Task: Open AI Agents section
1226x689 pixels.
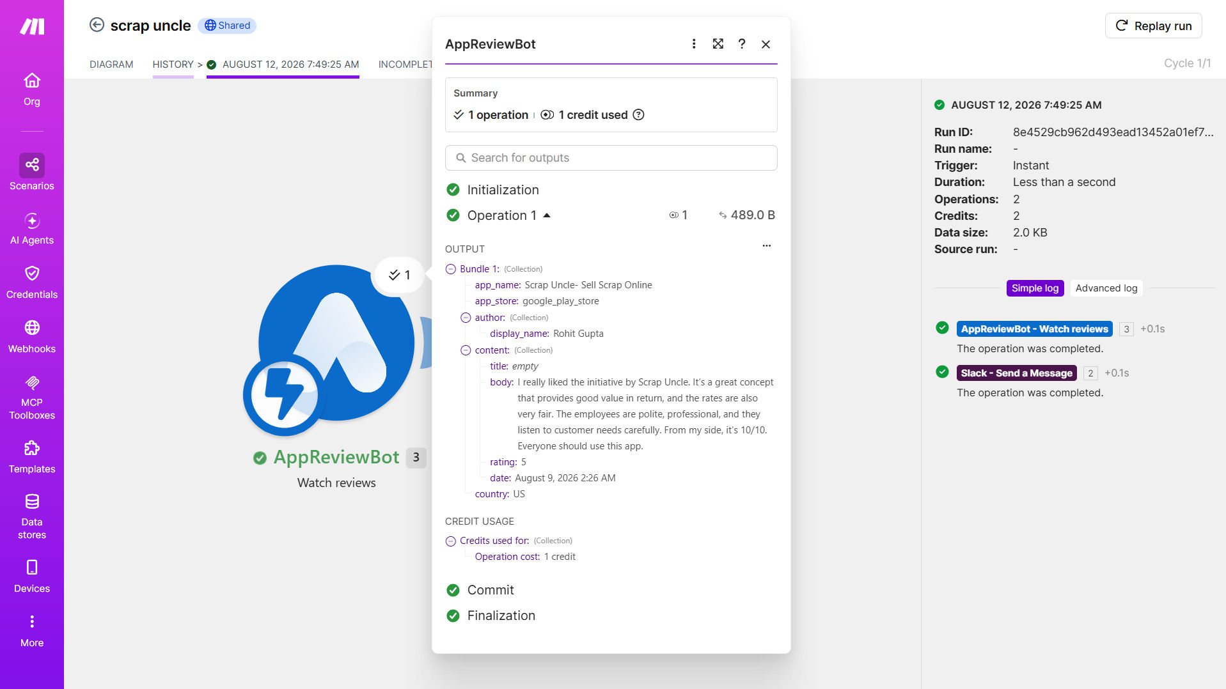Action: tap(32, 229)
